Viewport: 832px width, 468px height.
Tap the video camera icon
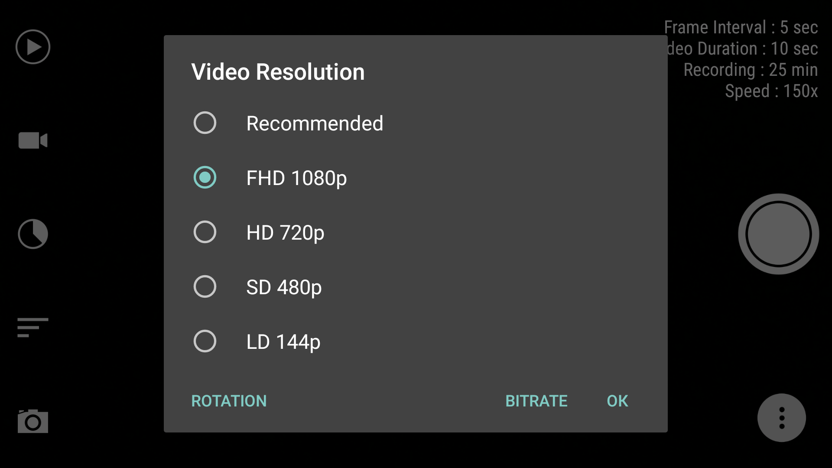coord(33,140)
